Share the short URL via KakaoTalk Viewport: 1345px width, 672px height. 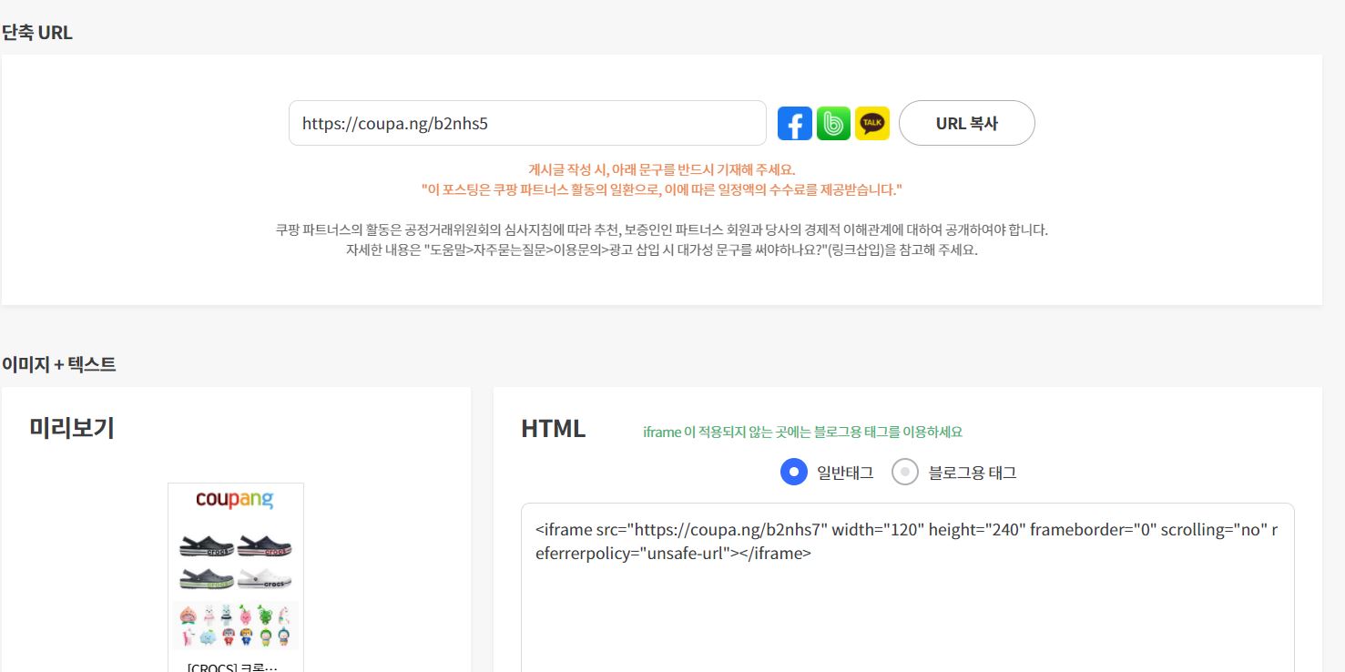(872, 123)
